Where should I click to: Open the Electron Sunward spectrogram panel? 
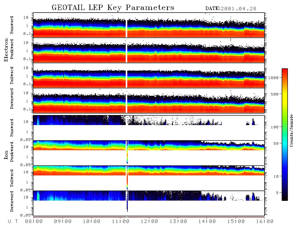click(149, 25)
